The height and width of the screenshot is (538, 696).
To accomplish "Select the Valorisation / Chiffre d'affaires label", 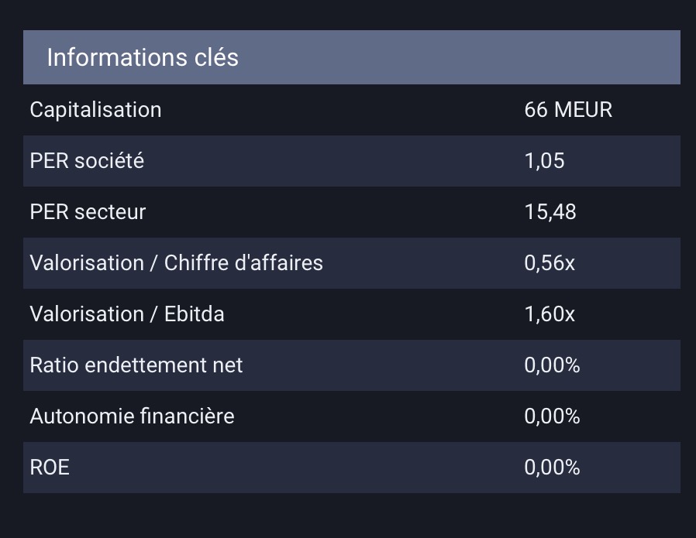I will 176,263.
